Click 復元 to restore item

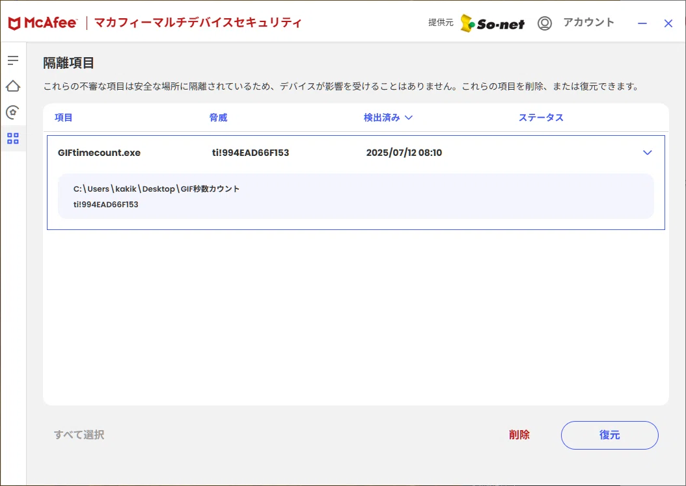coord(609,435)
